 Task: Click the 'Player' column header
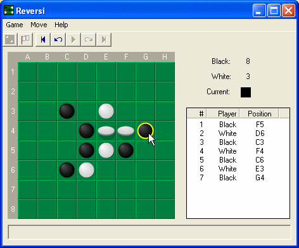(x=223, y=114)
